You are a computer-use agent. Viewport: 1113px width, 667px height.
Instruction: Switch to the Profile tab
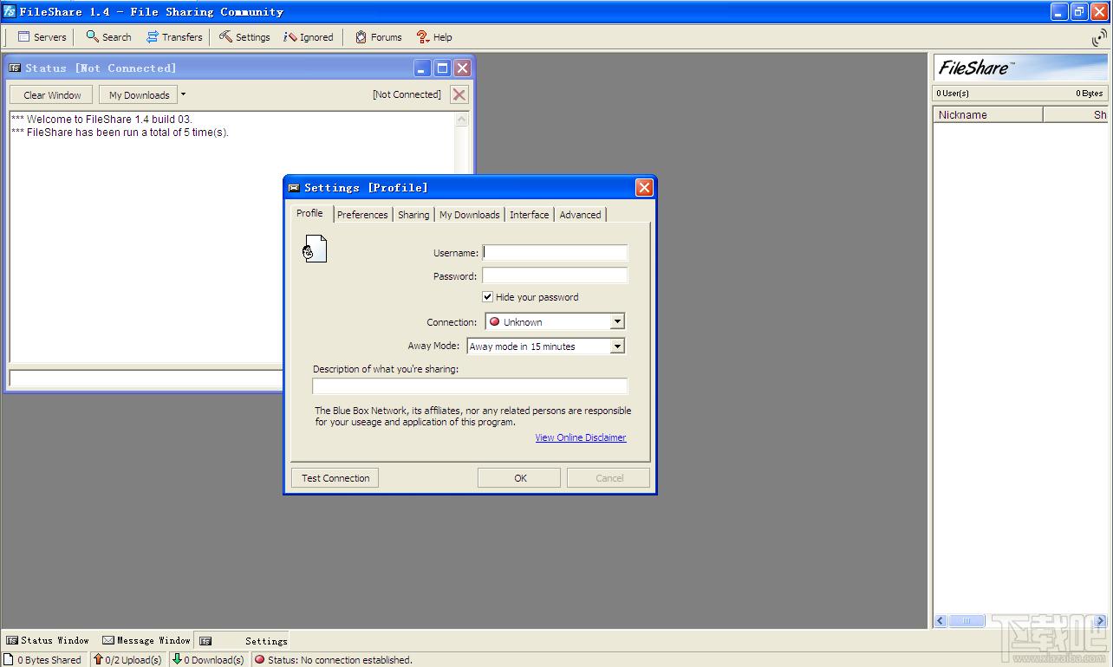(309, 213)
